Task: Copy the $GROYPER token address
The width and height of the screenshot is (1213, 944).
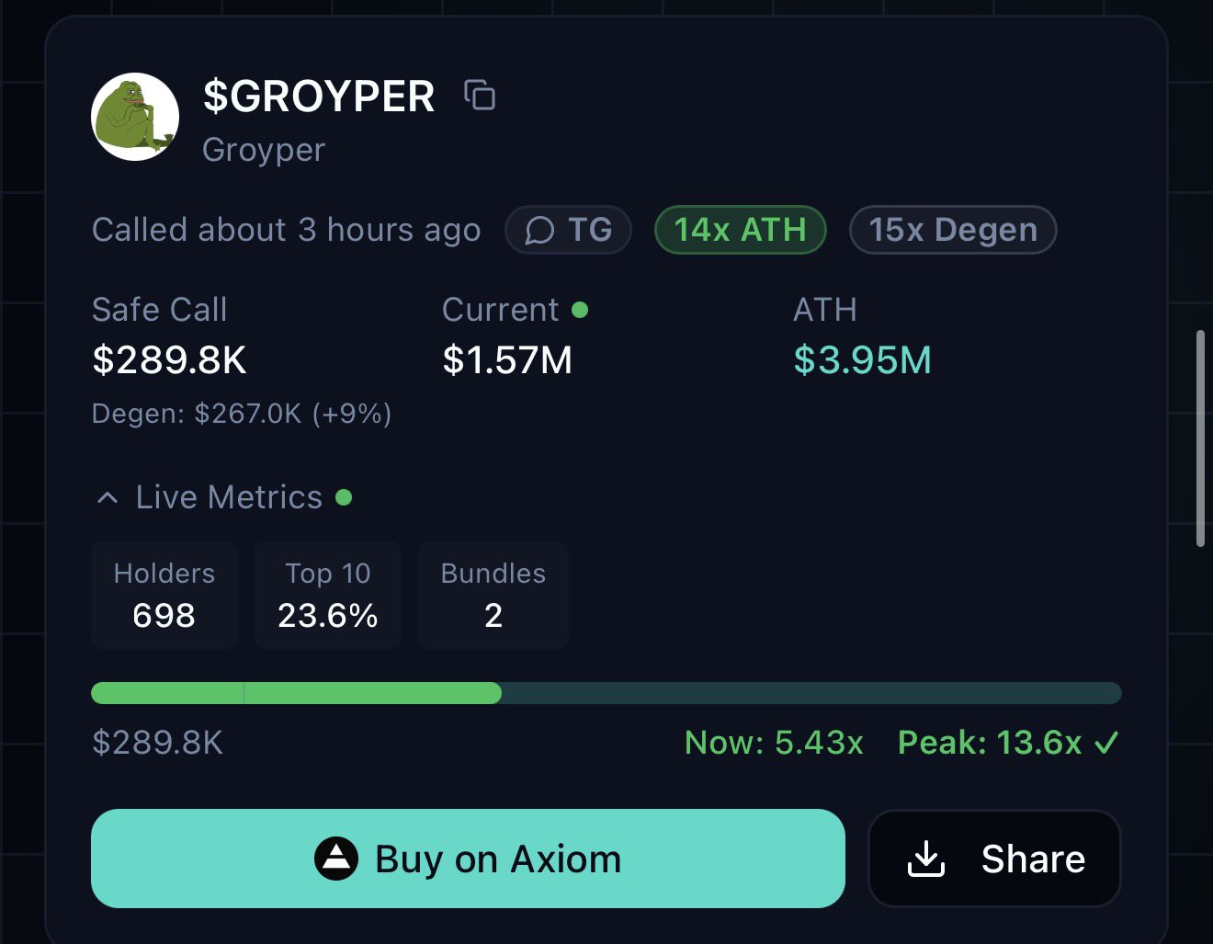Action: (480, 95)
